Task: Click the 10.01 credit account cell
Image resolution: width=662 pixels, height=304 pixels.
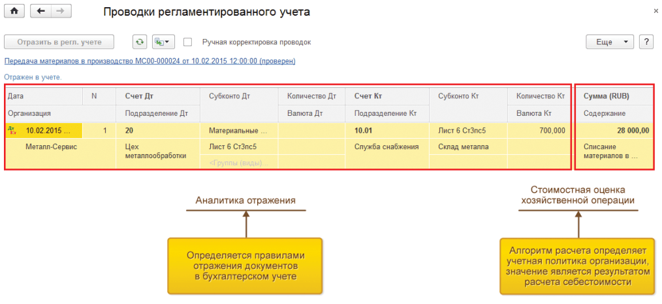Action: coord(364,130)
